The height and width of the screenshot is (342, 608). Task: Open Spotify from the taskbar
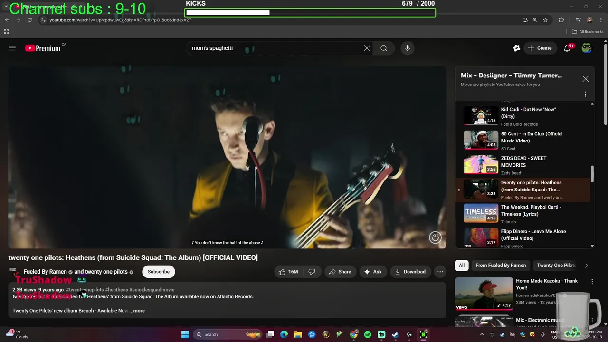pyautogui.click(x=367, y=334)
